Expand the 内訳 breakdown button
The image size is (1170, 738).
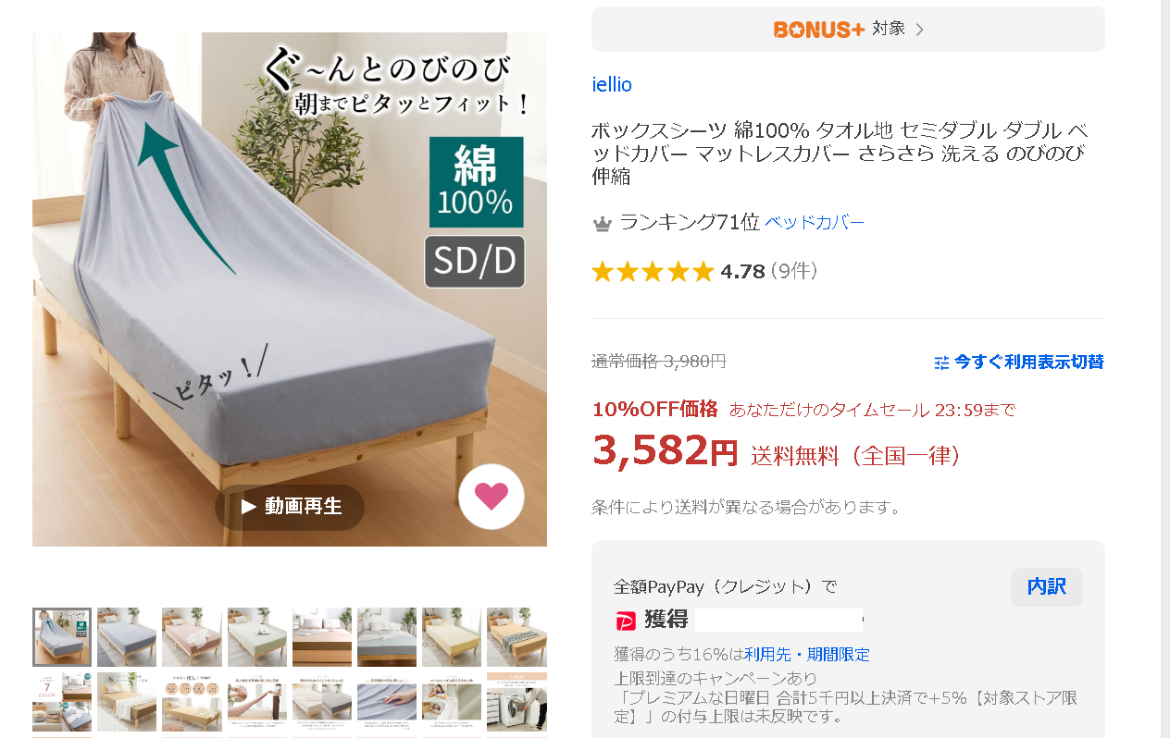[1047, 587]
